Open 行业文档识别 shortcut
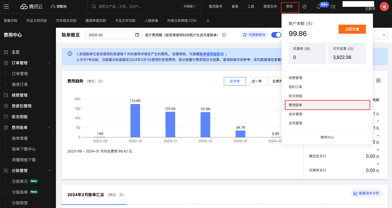Screen dimensions: 392x208 point(37,21)
